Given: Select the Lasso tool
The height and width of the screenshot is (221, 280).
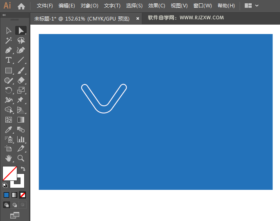Looking at the screenshot, I should tap(21, 41).
